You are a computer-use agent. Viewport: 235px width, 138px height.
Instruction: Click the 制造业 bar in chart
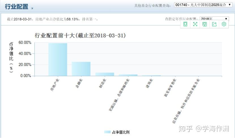tap(105, 74)
